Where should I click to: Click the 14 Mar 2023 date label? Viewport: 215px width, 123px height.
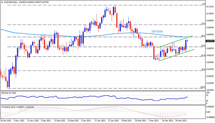tap(167, 121)
